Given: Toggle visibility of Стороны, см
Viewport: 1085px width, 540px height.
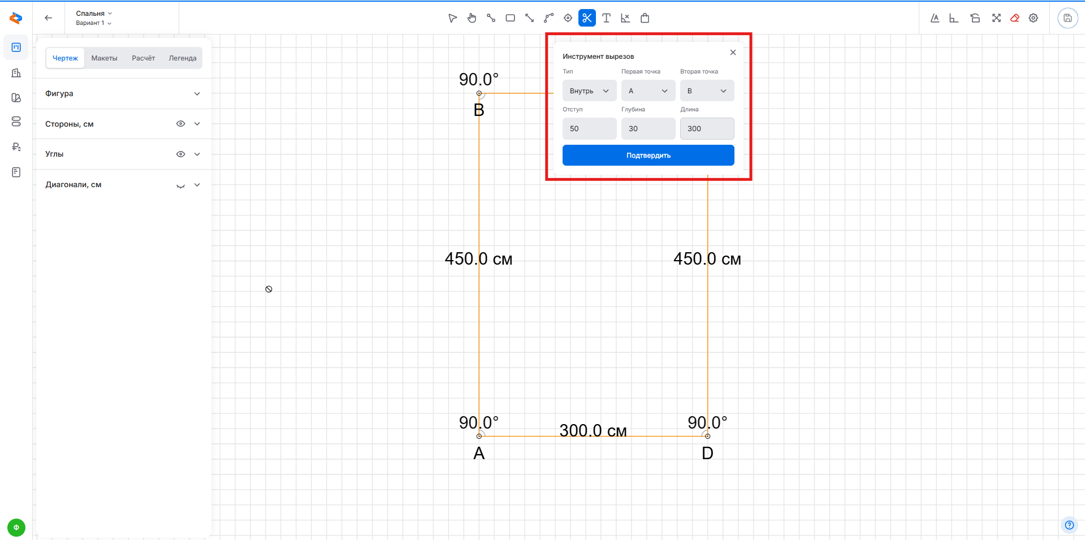Looking at the screenshot, I should pos(180,124).
